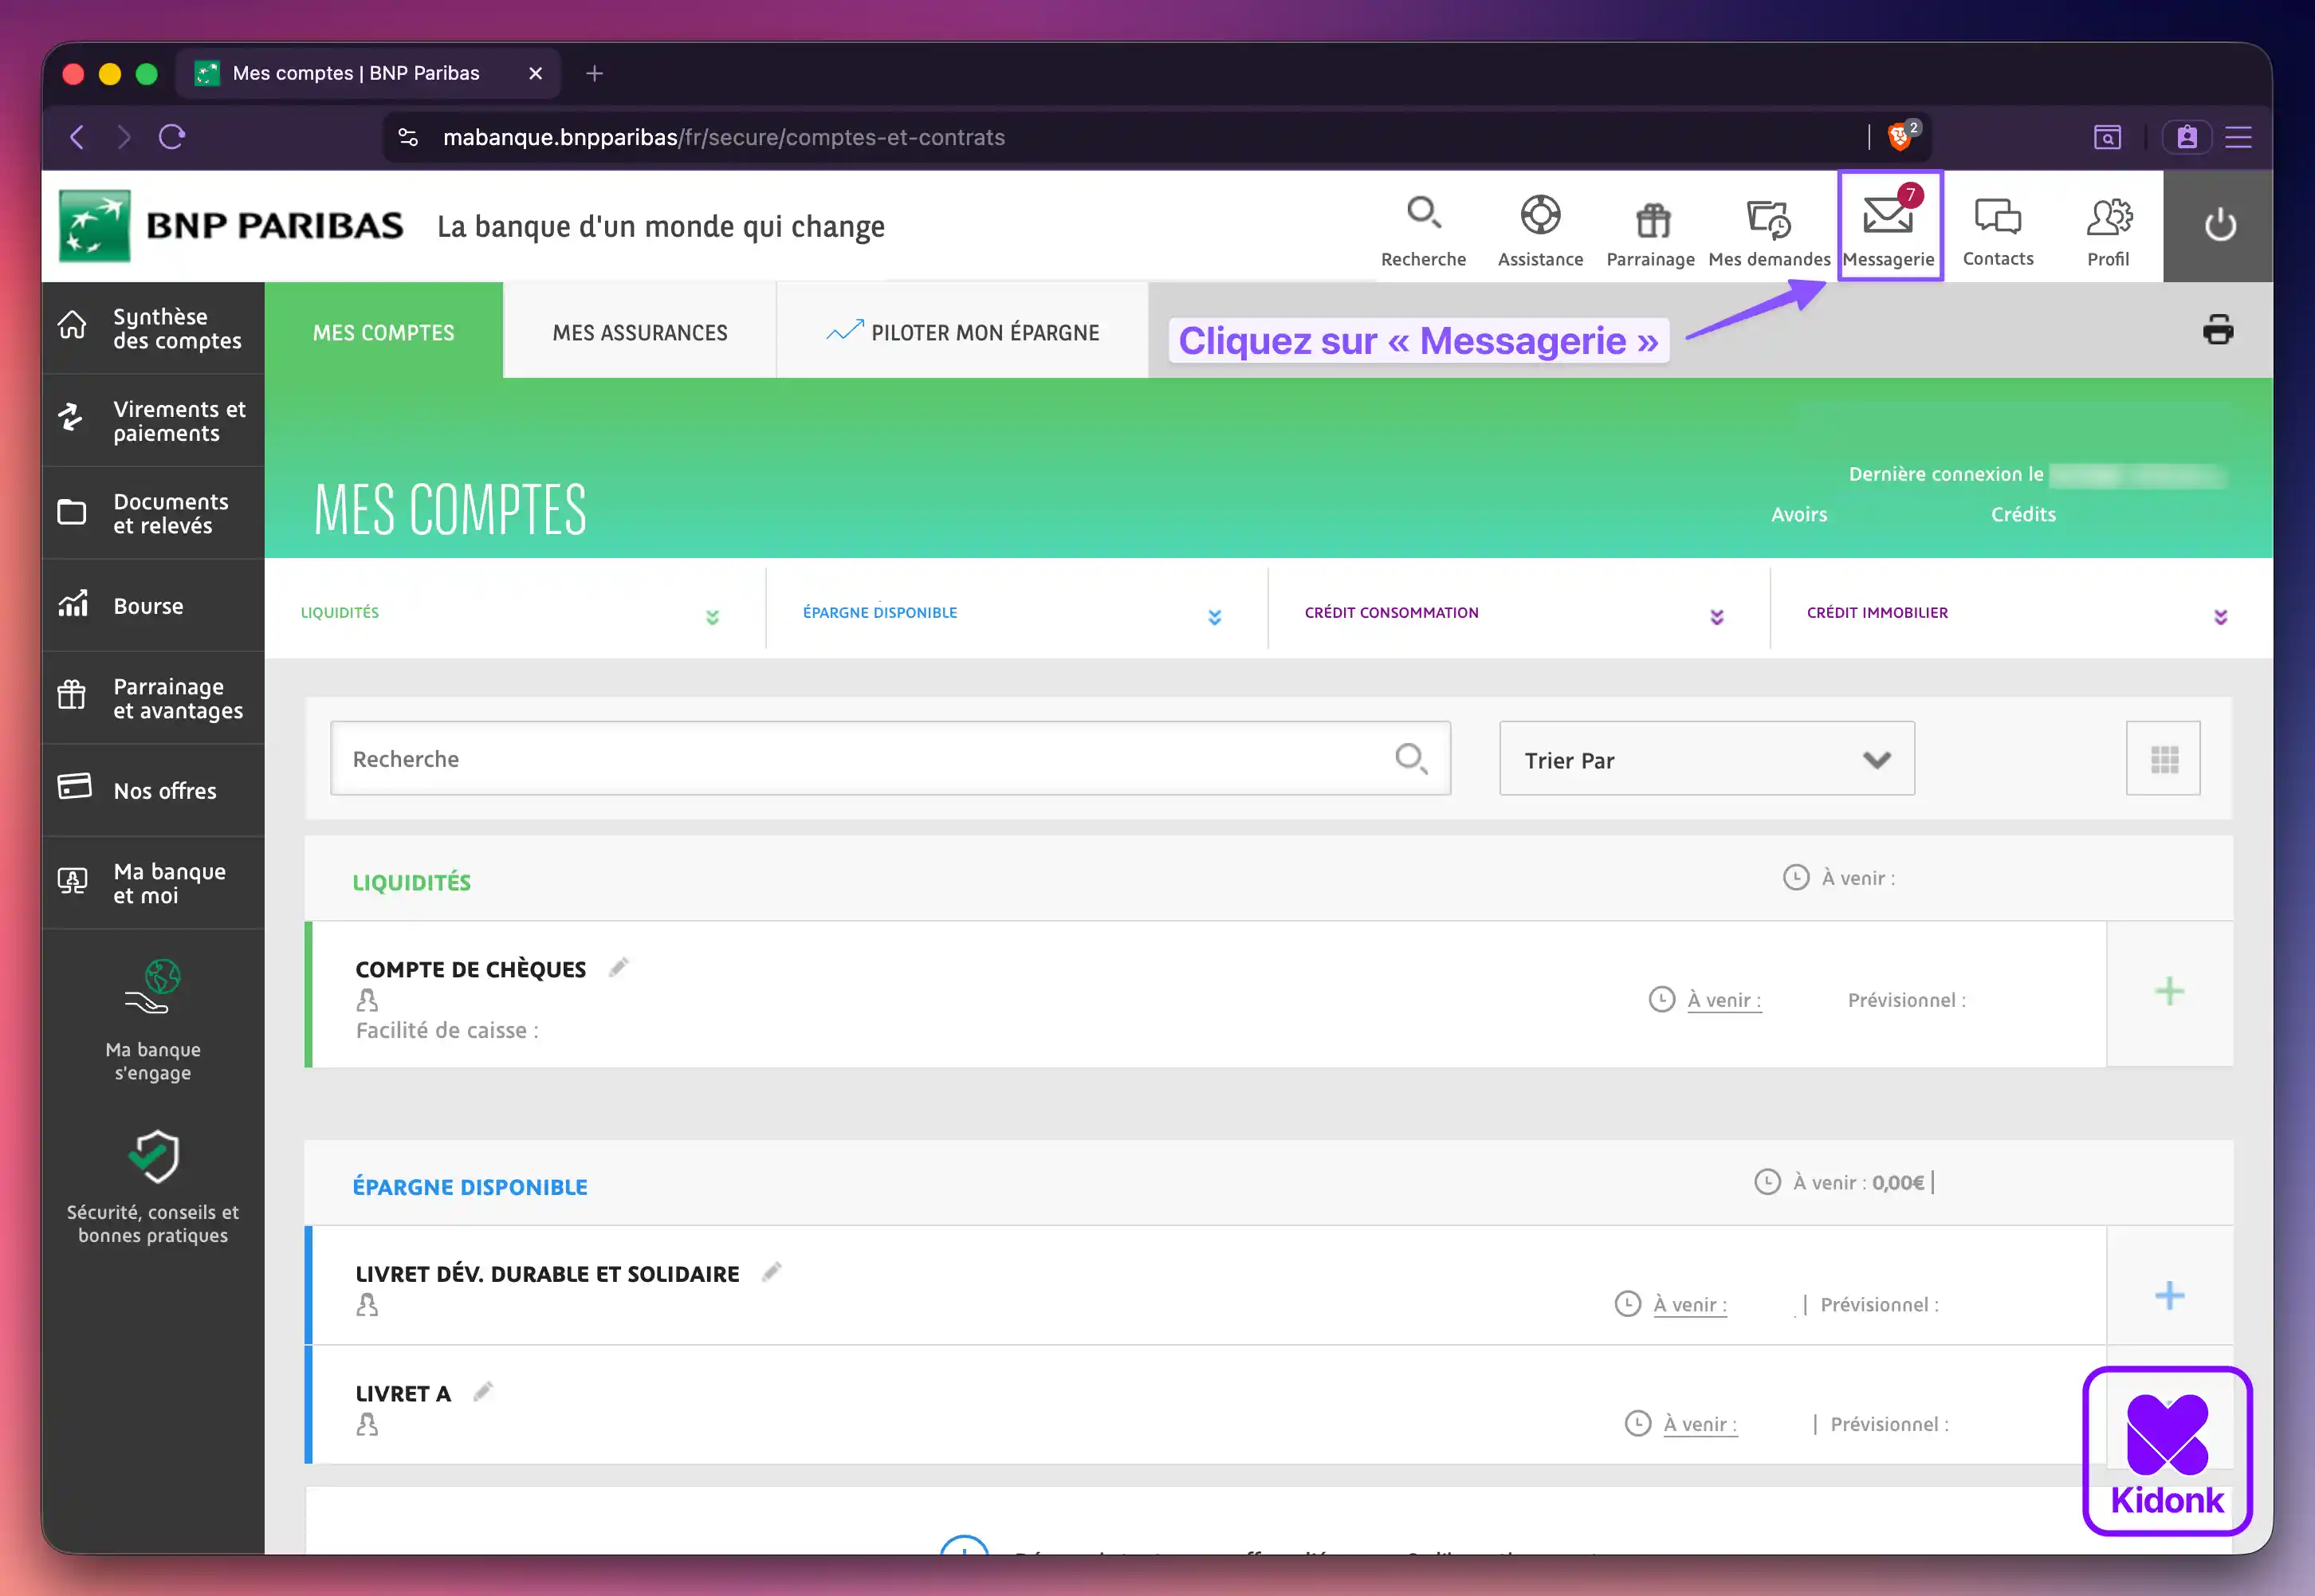Viewport: 2315px width, 1596px height.
Task: Click the Kidonk heart logo widget
Action: pyautogui.click(x=2167, y=1451)
